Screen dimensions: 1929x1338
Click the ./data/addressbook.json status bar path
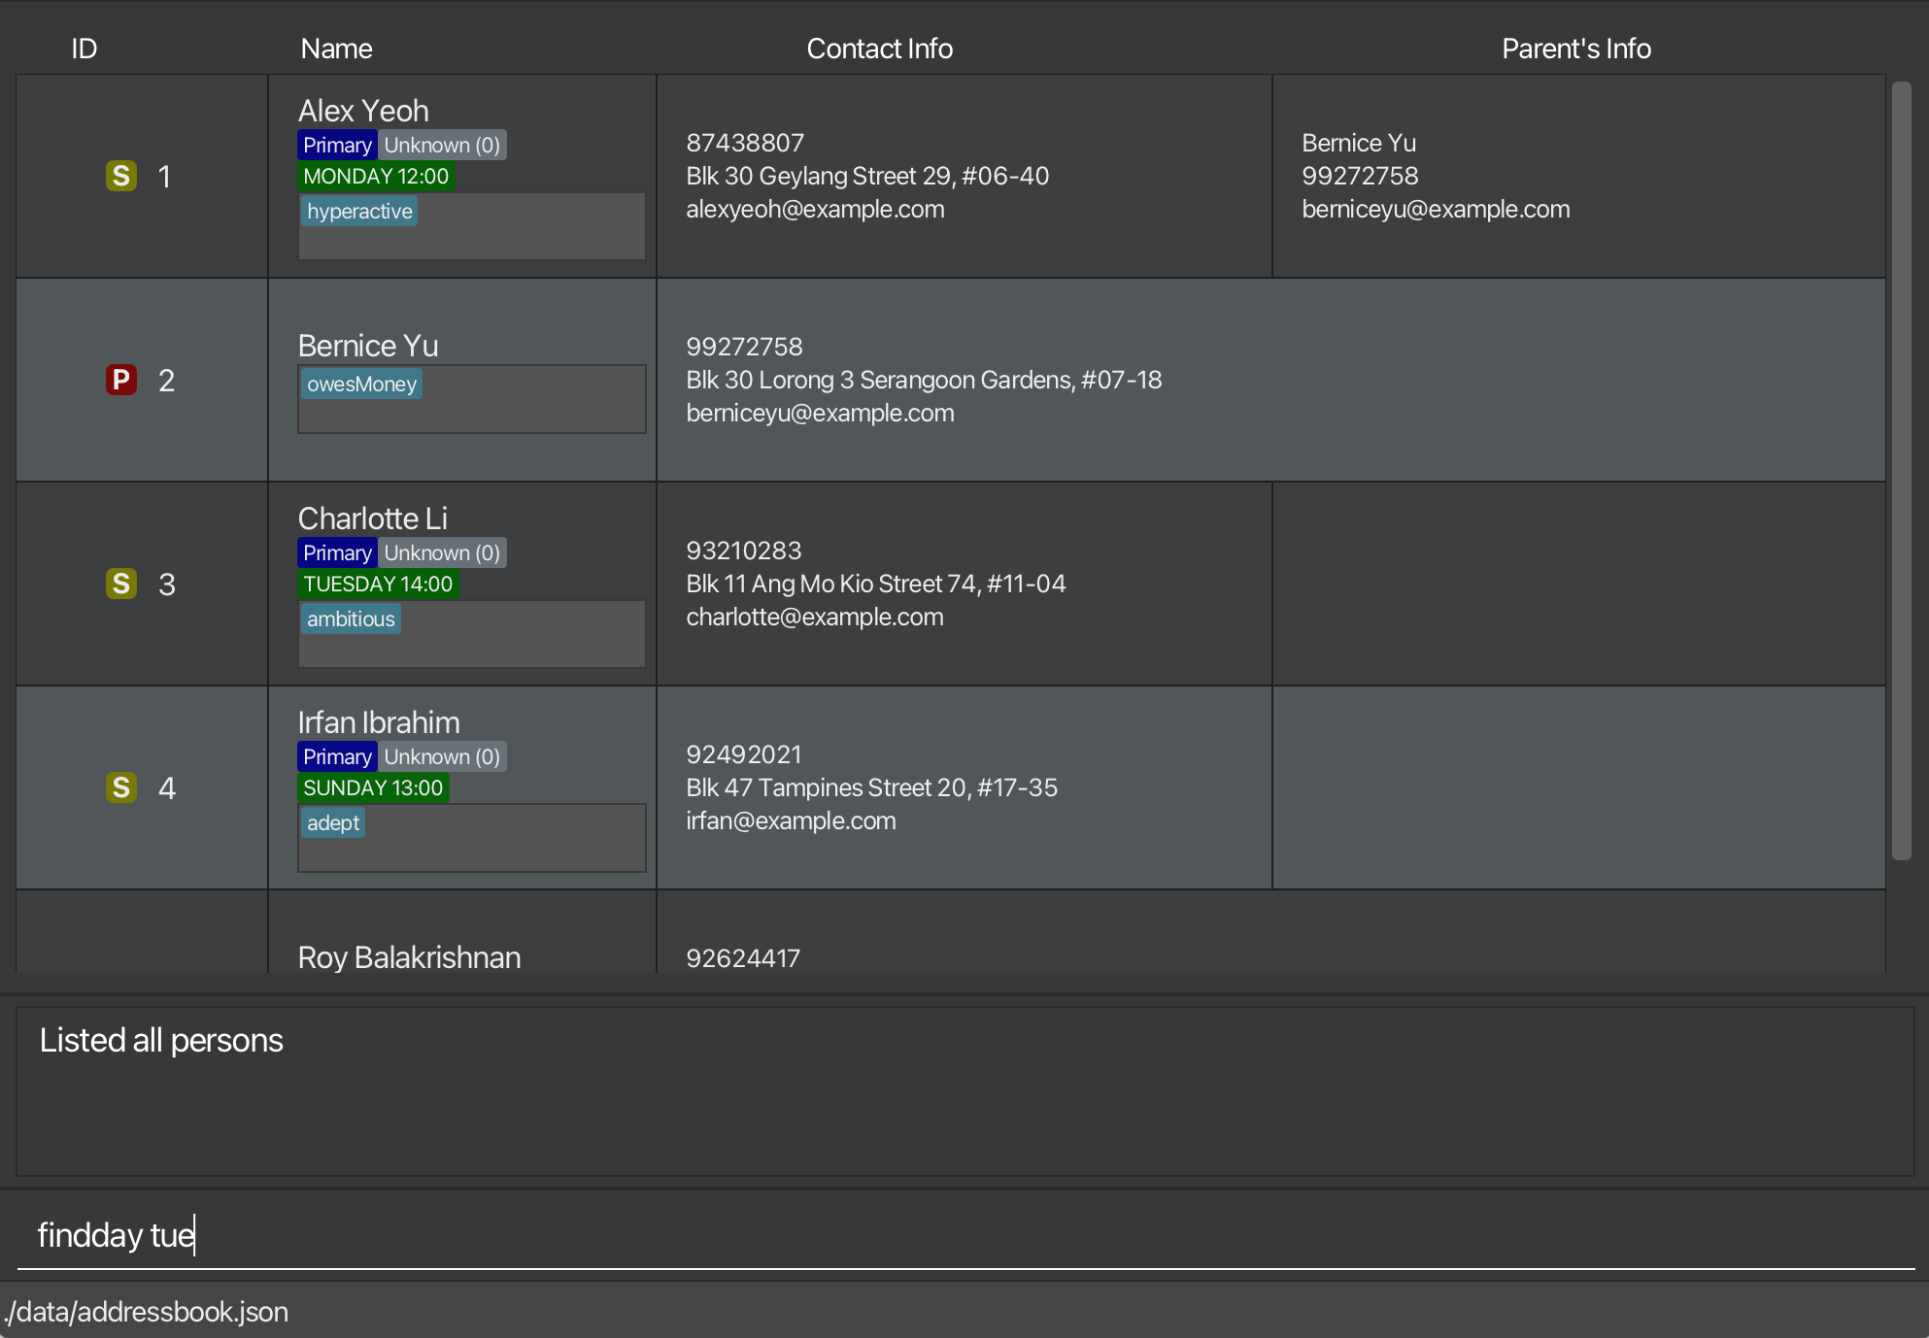click(147, 1312)
